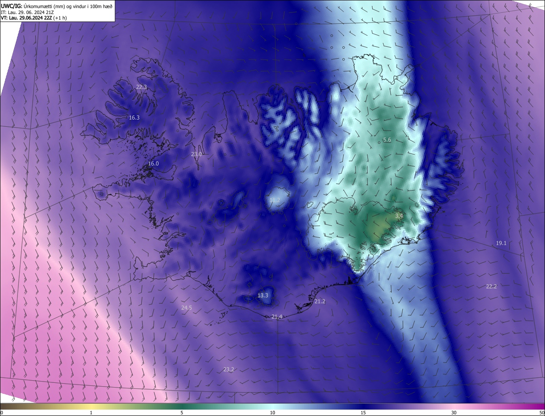Click the 15 tick on the colour scale

tap(363, 413)
